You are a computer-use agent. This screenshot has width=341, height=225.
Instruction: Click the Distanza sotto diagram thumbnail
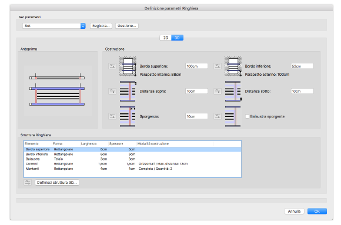click(x=233, y=91)
